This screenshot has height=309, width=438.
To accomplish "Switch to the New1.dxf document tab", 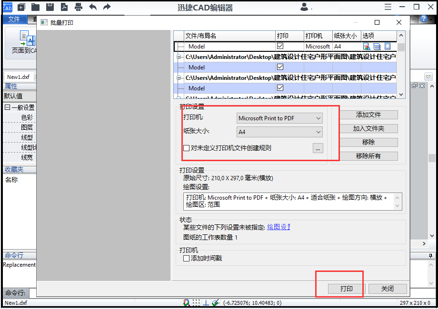I will pyautogui.click(x=18, y=77).
